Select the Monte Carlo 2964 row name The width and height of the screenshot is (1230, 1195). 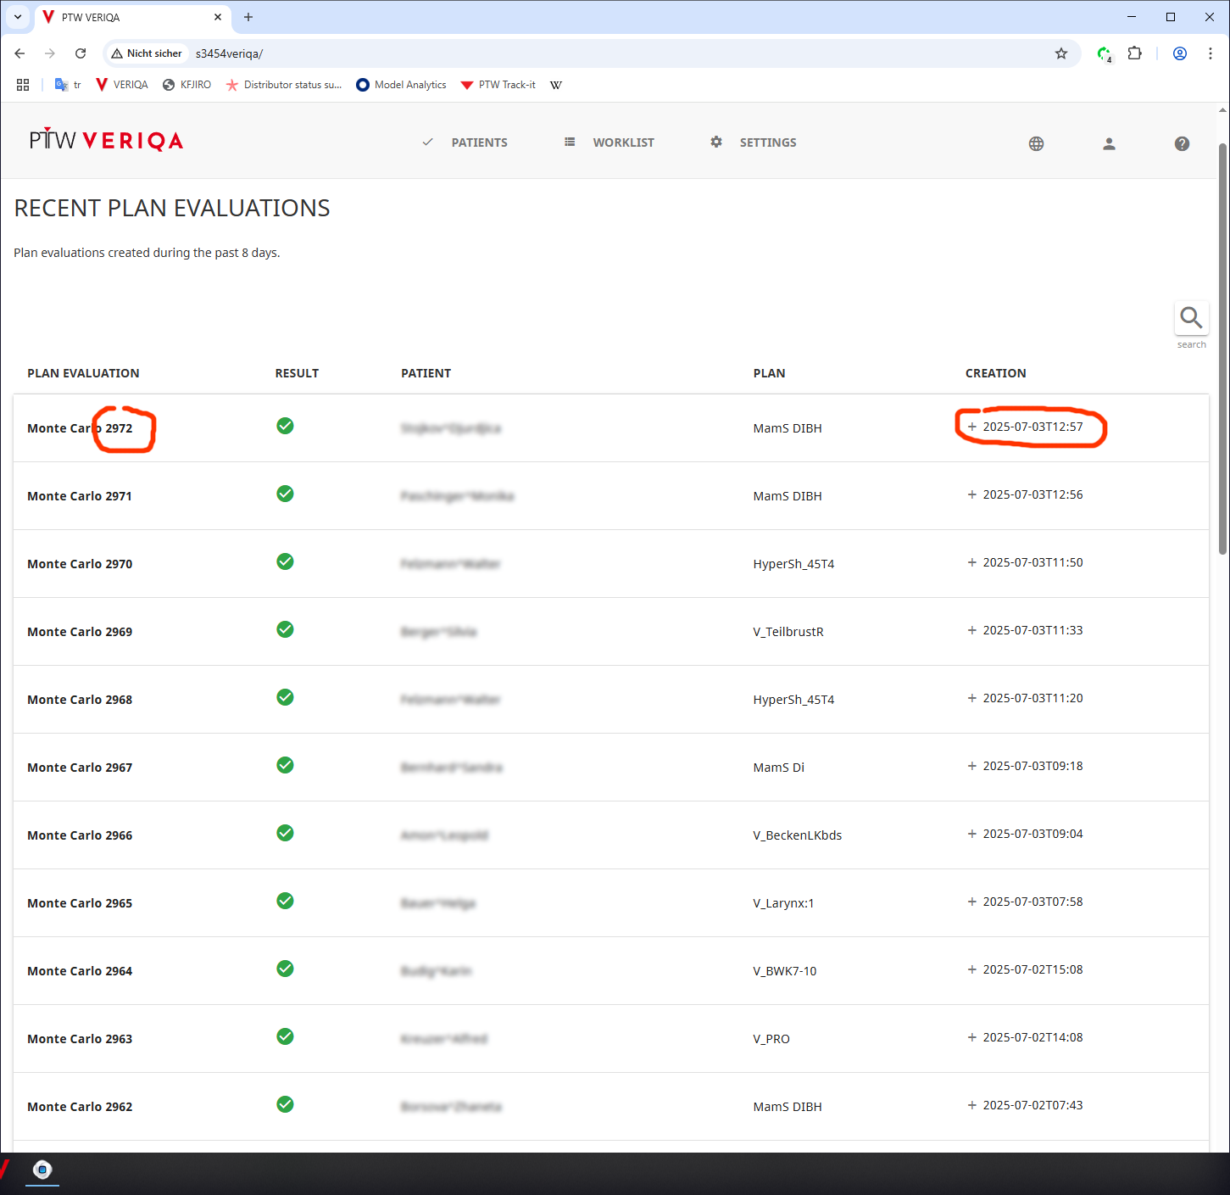coord(80,971)
